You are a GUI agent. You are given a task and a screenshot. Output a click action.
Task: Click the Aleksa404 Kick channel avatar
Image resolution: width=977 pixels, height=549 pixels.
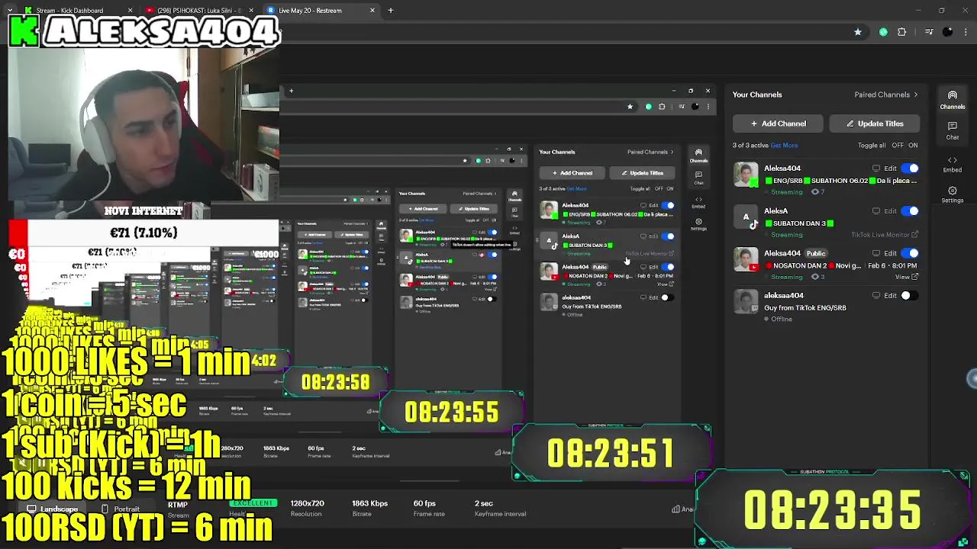[746, 175]
